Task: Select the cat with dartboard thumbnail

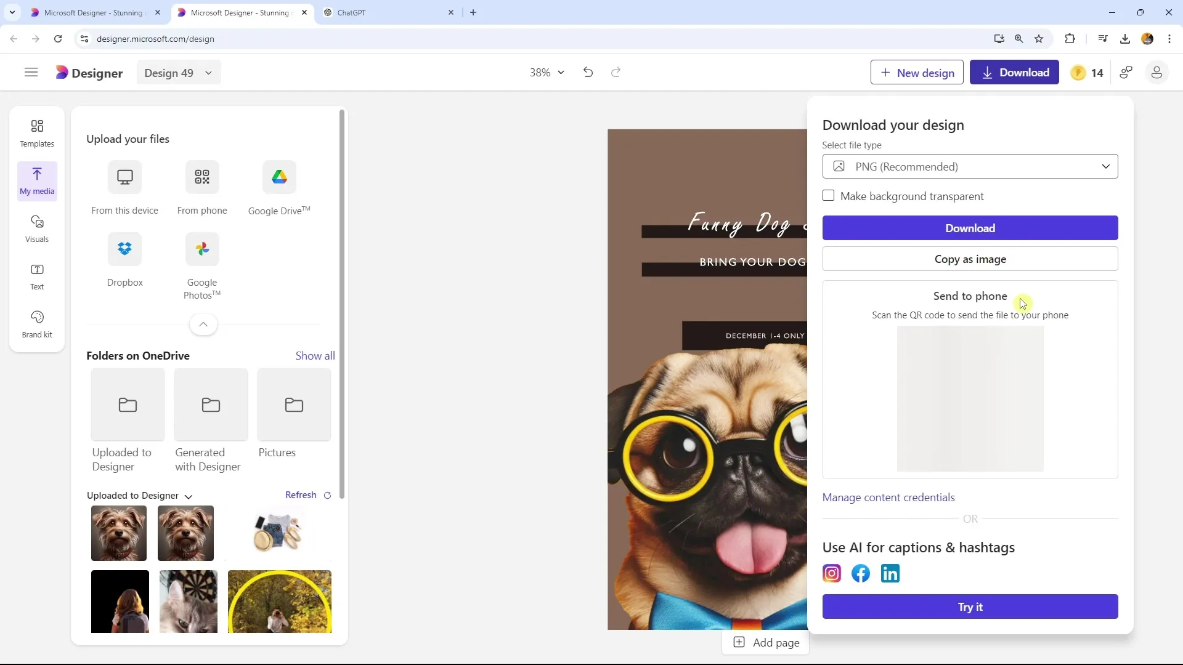Action: tap(189, 602)
